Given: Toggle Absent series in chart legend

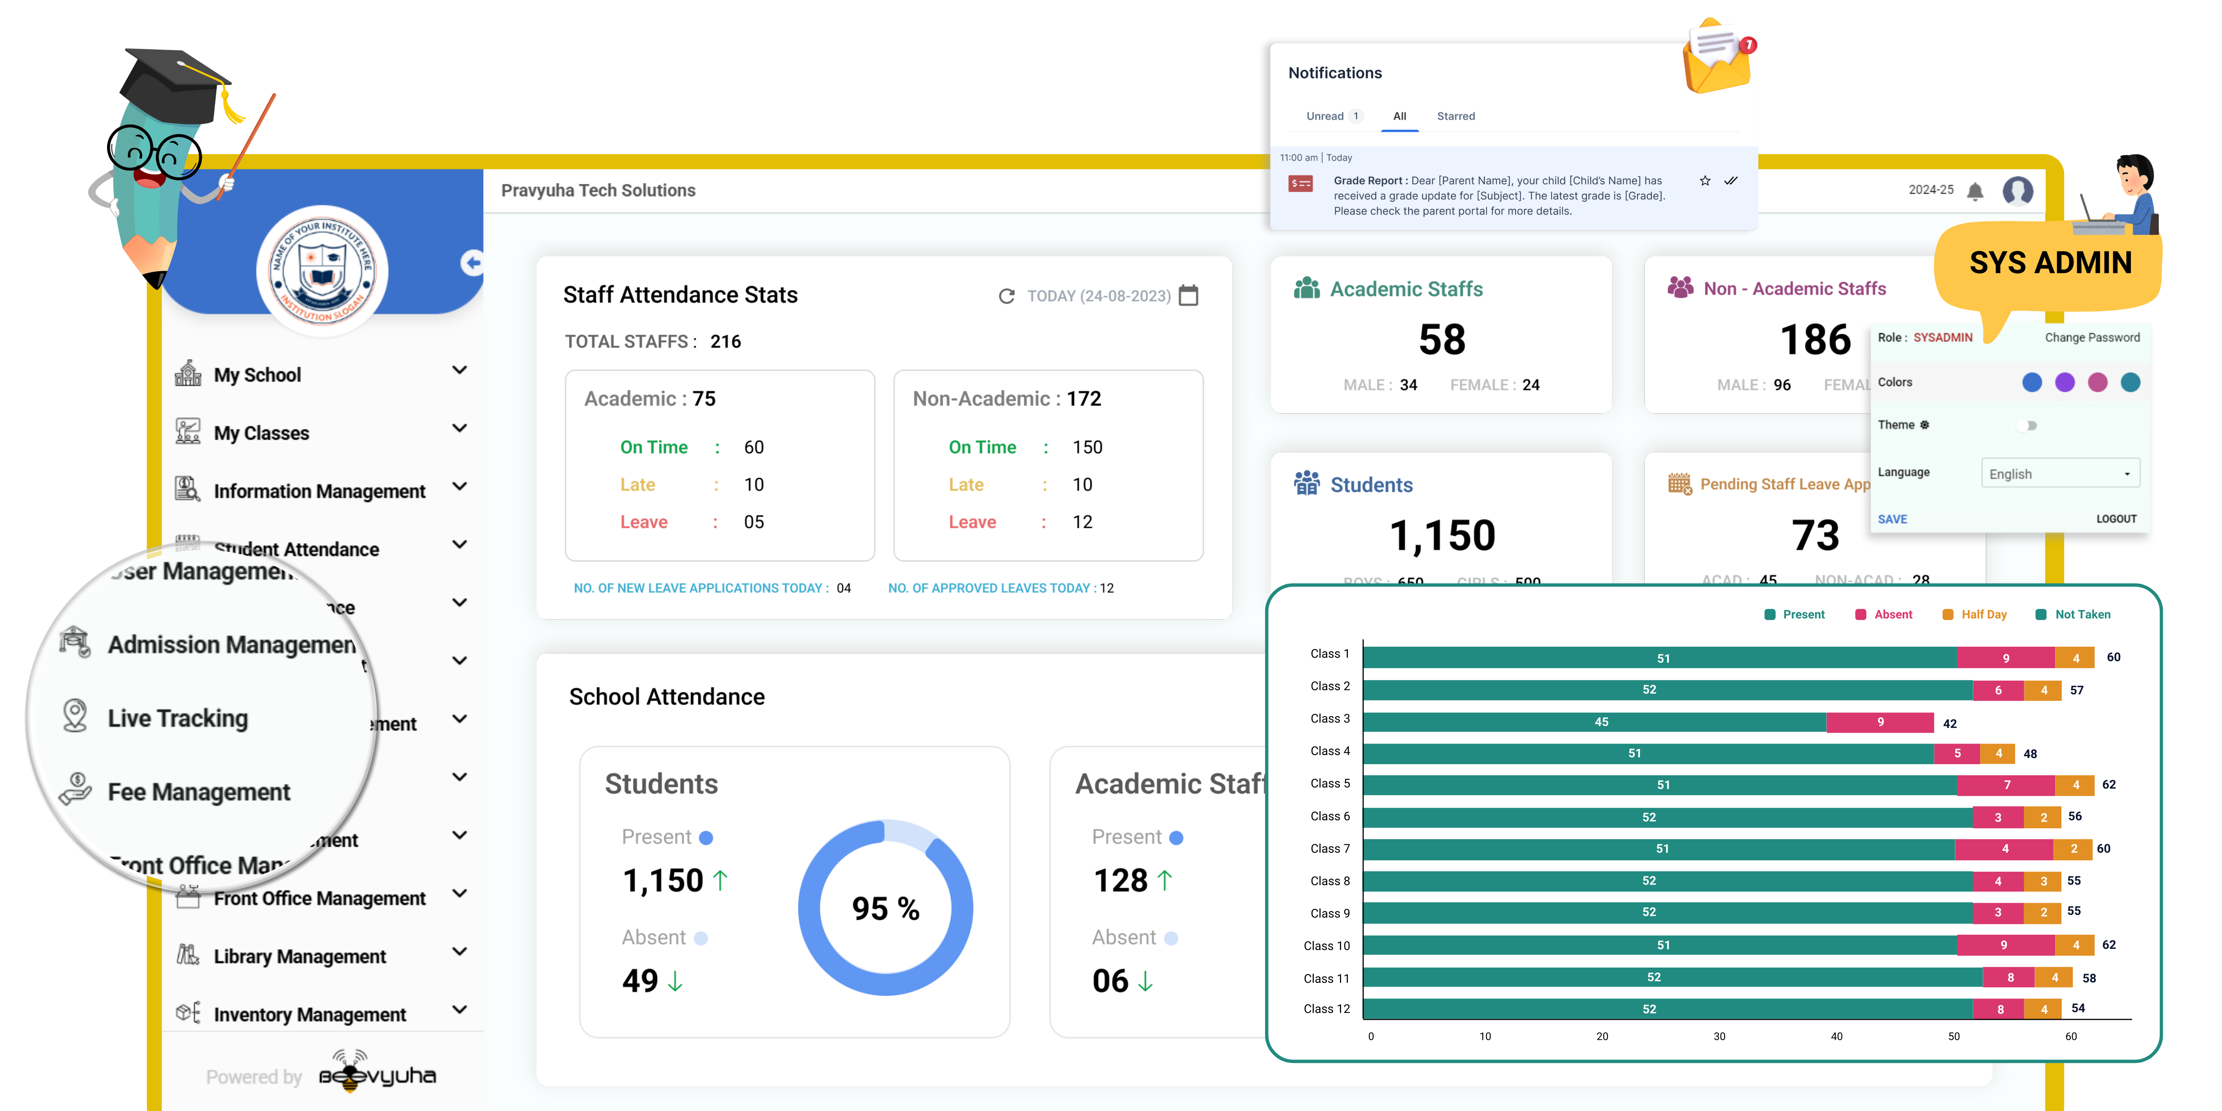Looking at the screenshot, I should tap(1884, 614).
